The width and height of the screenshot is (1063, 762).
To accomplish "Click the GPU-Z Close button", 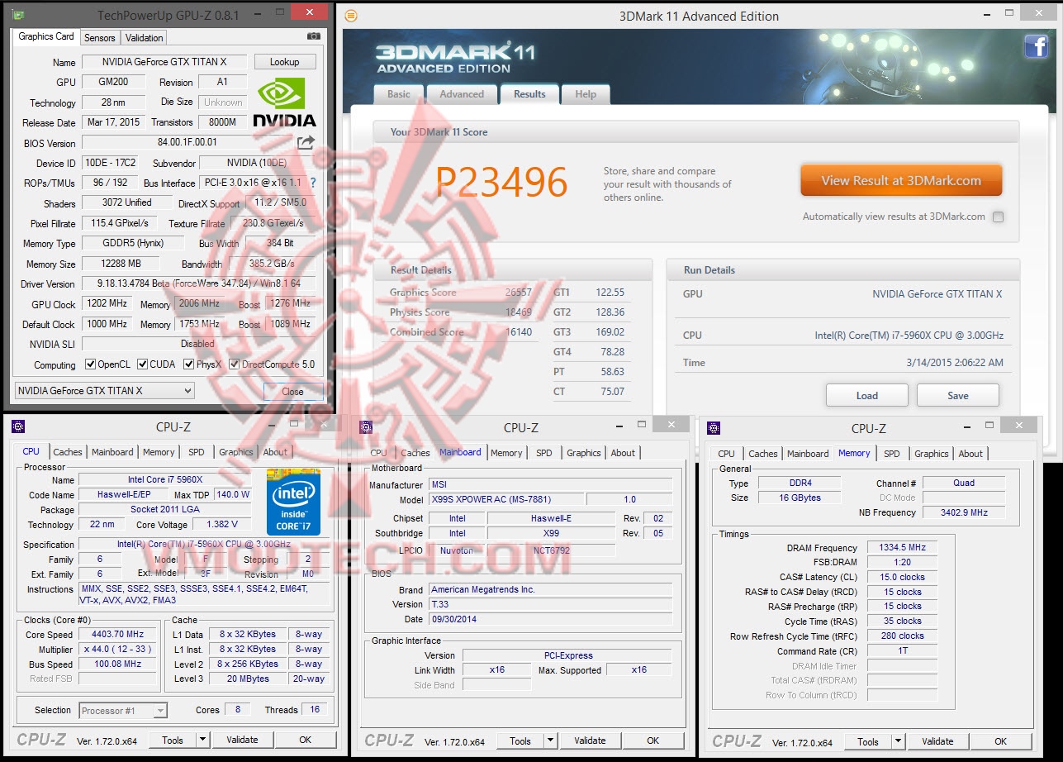I will click(292, 392).
